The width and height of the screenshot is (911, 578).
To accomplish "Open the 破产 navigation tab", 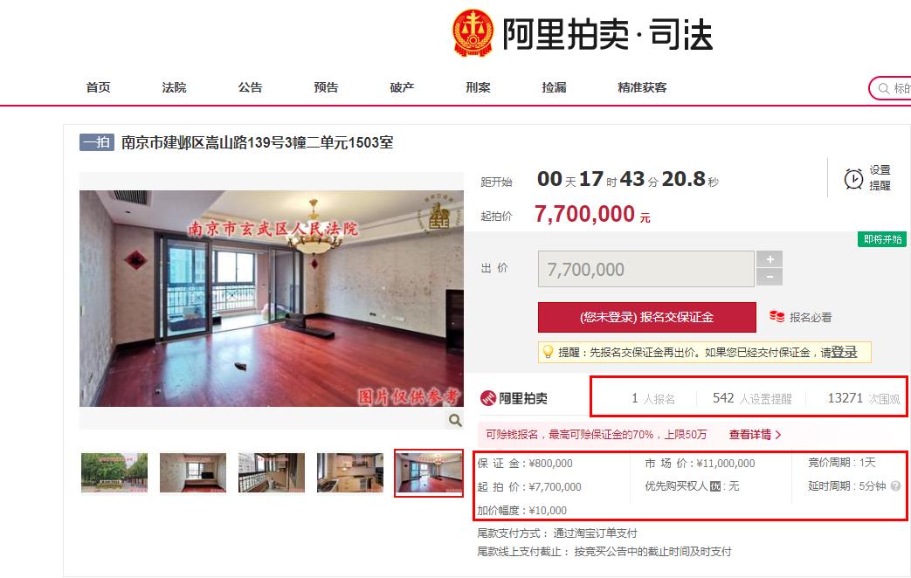I will [402, 87].
